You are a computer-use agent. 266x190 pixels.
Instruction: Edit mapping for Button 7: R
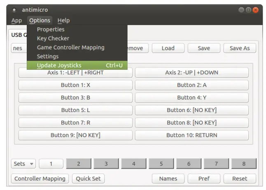click(75, 123)
